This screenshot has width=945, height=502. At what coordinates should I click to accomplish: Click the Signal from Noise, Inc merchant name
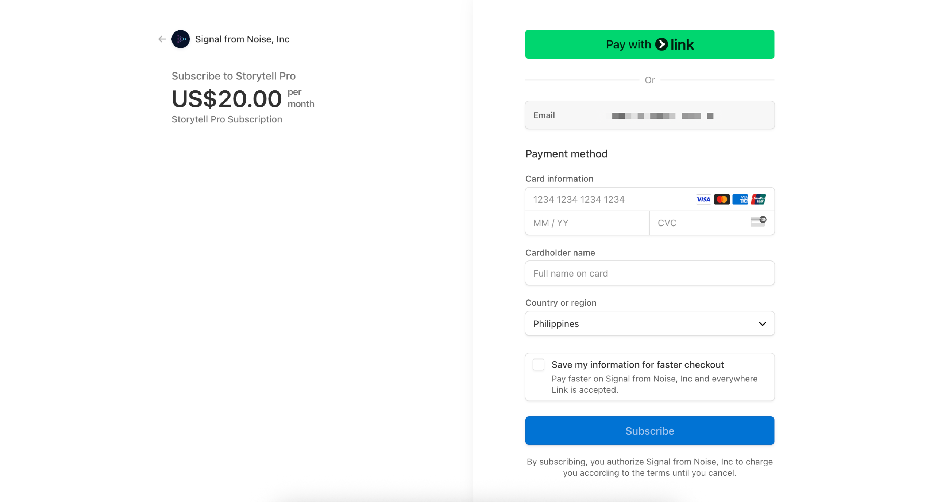point(242,39)
